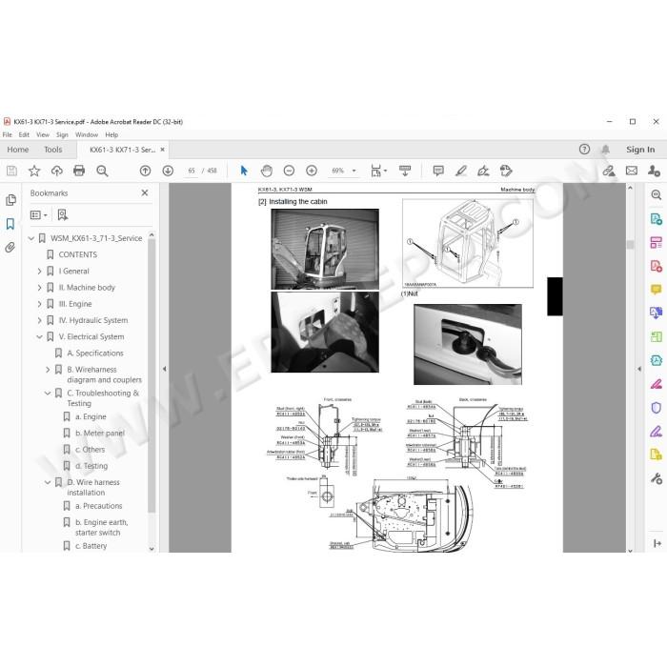Collapse WSM_KX61-3_71-3_Service bookmark
Screen dimensions: 667x667
point(31,238)
